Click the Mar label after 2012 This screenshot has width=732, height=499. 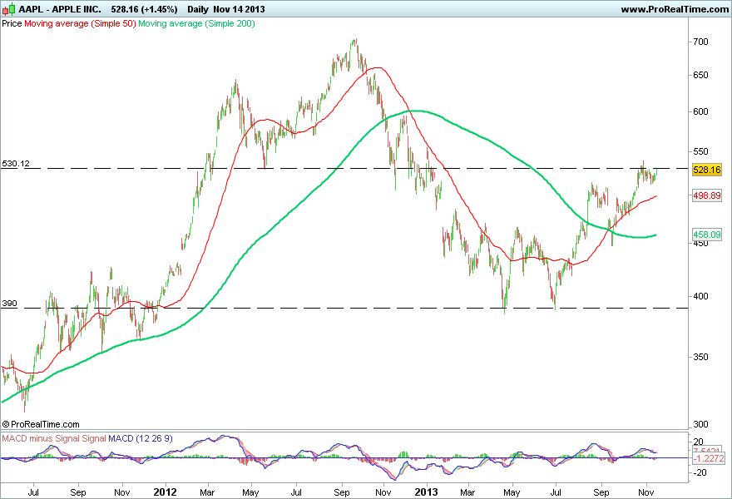pyautogui.click(x=207, y=492)
